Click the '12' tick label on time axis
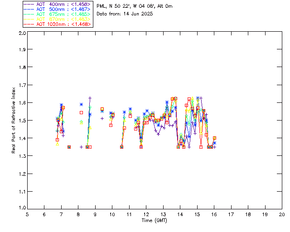 click(146, 214)
